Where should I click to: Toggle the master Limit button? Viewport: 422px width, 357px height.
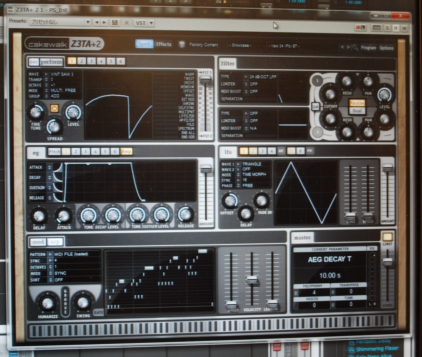(387, 237)
